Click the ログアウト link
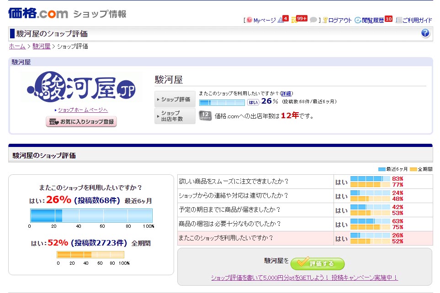Image resolution: width=440 pixels, height=293 pixels. pos(340,20)
